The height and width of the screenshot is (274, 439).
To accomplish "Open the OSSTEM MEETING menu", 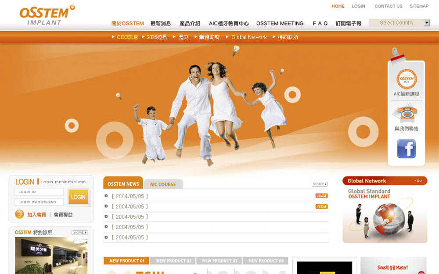I will click(280, 24).
